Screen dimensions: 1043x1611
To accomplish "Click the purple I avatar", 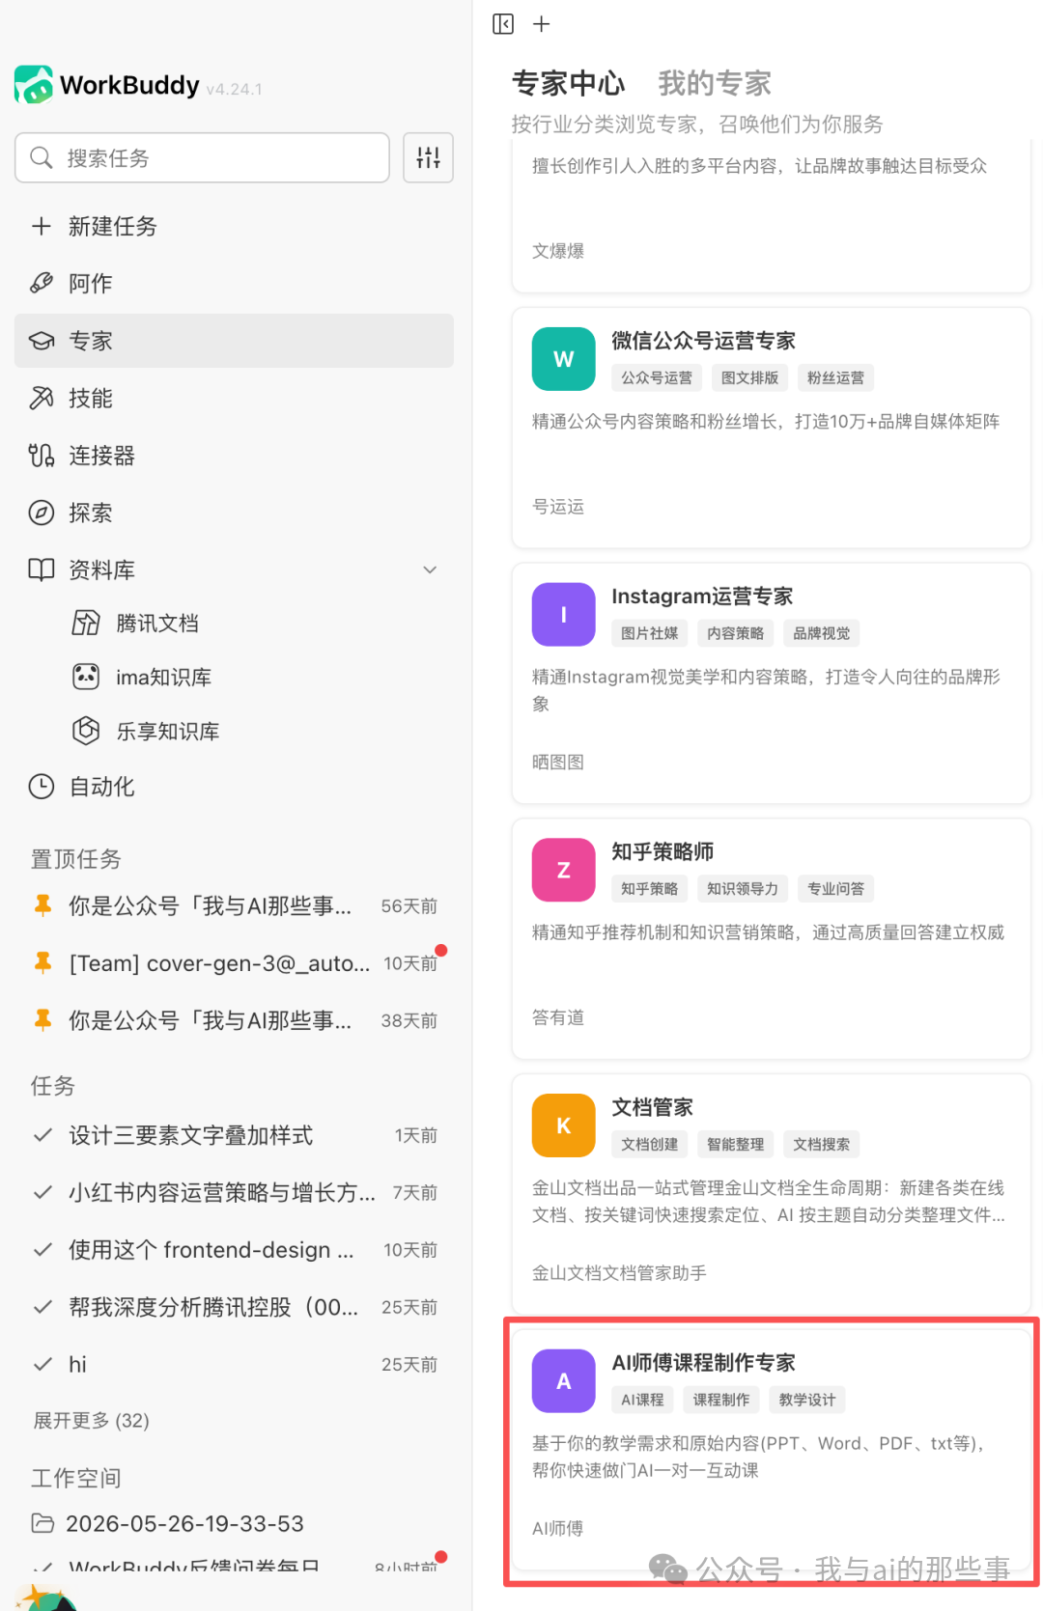I will click(564, 615).
